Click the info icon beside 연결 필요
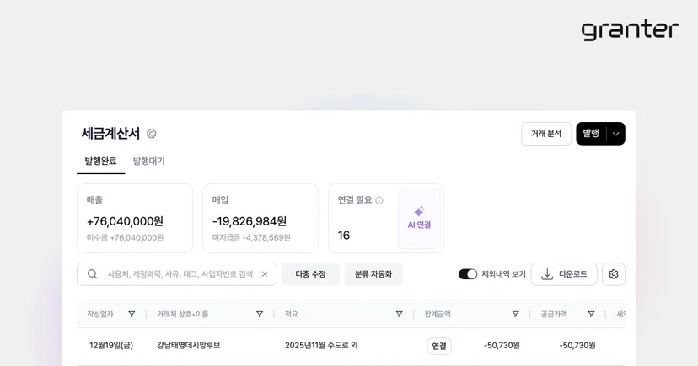This screenshot has width=698, height=366. point(379,200)
